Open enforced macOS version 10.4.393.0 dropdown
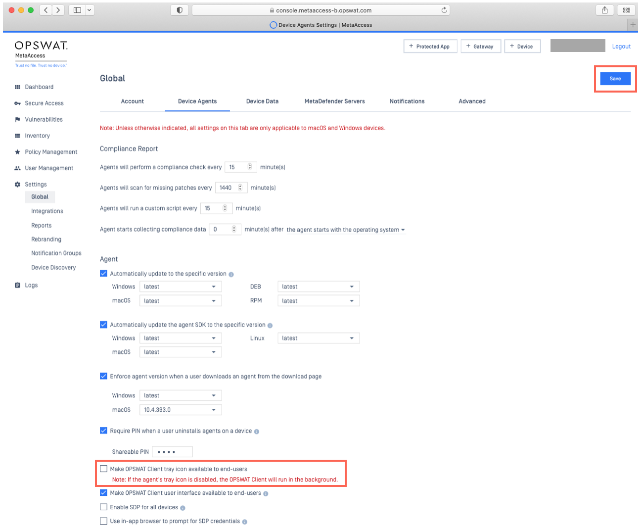The width and height of the screenshot is (642, 530). (x=181, y=410)
